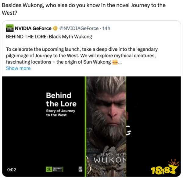The image size is (183, 180).
Task: Open the quoted tweet body text
Action: pos(82,56)
